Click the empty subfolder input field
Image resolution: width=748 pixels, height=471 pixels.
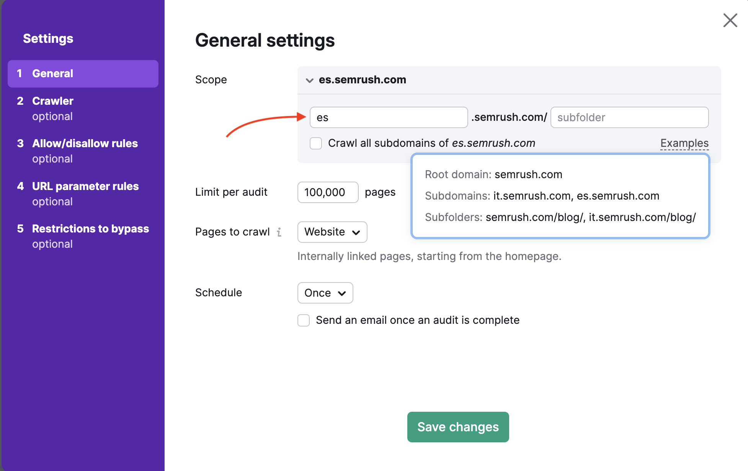coord(629,117)
